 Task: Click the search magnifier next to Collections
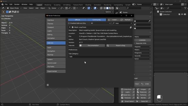pyautogui.click(x=134, y=90)
